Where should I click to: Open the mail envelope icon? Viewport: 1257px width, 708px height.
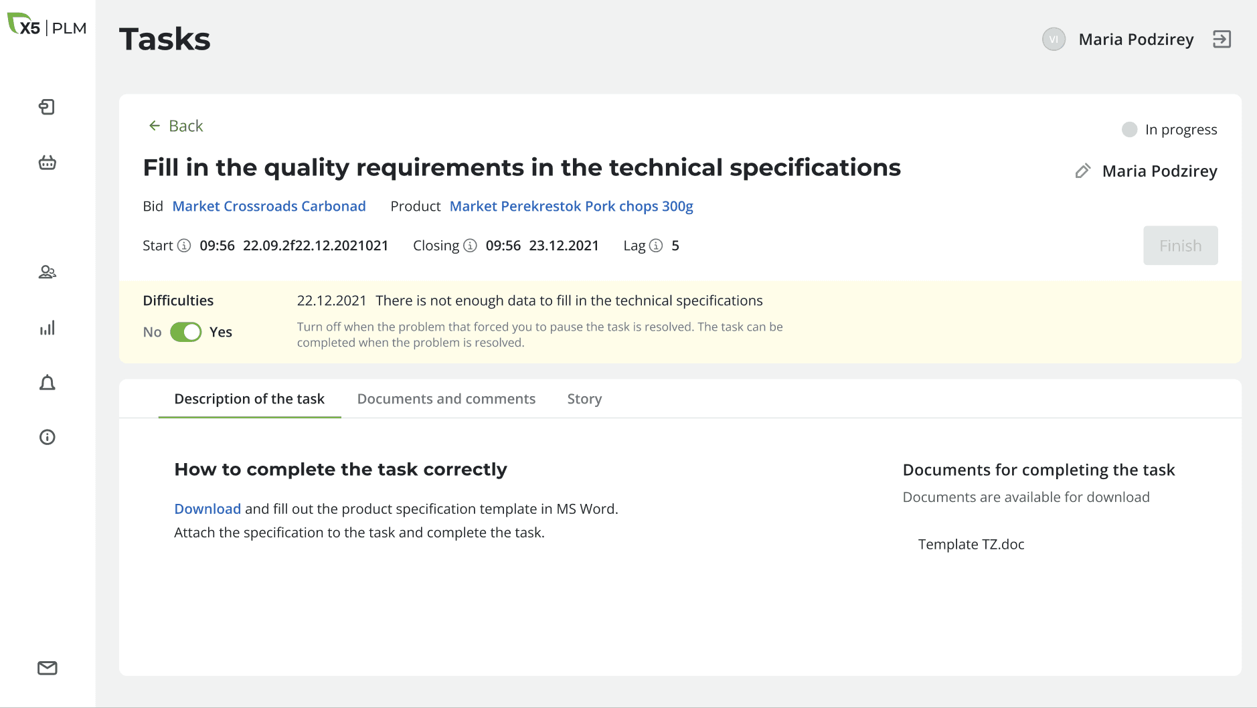(47, 668)
